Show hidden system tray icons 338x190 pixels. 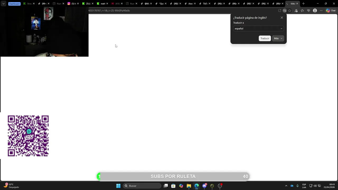click(x=286, y=186)
